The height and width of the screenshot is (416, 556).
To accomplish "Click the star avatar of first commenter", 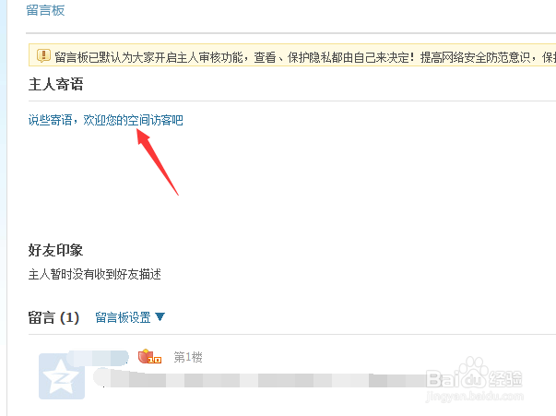I will click(x=62, y=376).
